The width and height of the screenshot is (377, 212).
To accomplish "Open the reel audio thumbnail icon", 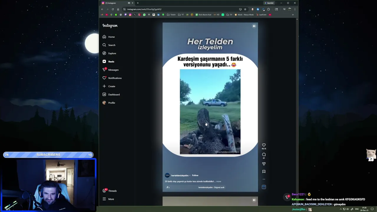I will click(x=264, y=187).
